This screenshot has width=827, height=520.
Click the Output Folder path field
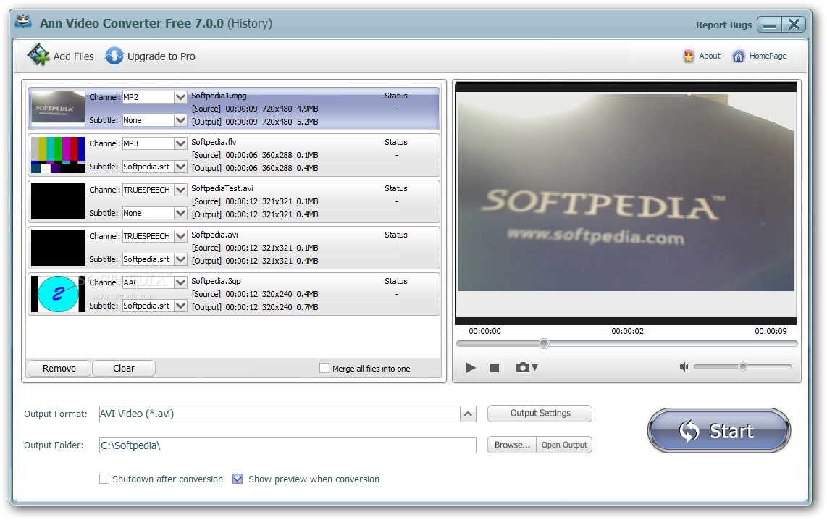click(287, 445)
